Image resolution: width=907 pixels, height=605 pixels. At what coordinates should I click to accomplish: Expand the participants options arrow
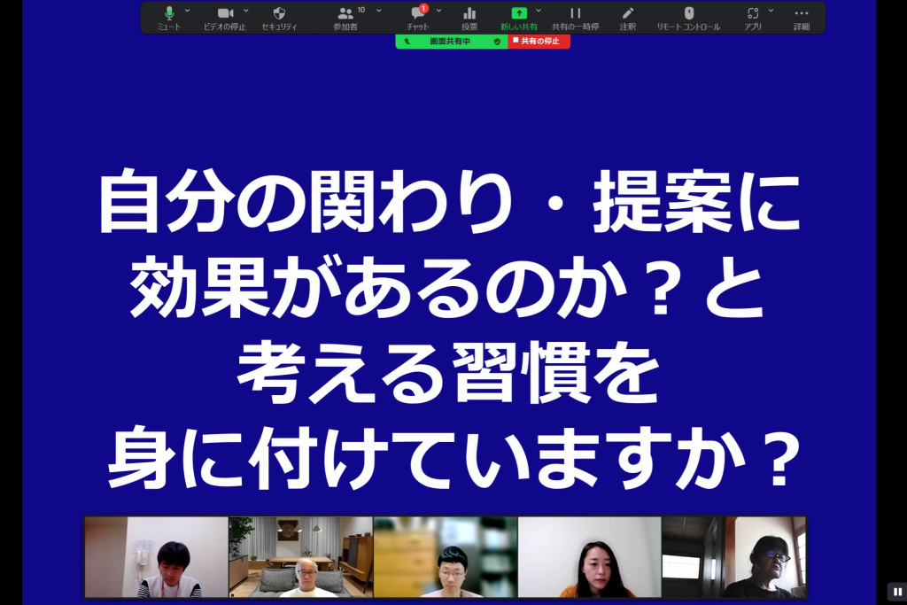point(379,11)
